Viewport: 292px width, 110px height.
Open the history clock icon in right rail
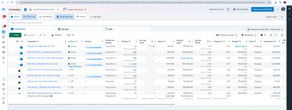289,20
